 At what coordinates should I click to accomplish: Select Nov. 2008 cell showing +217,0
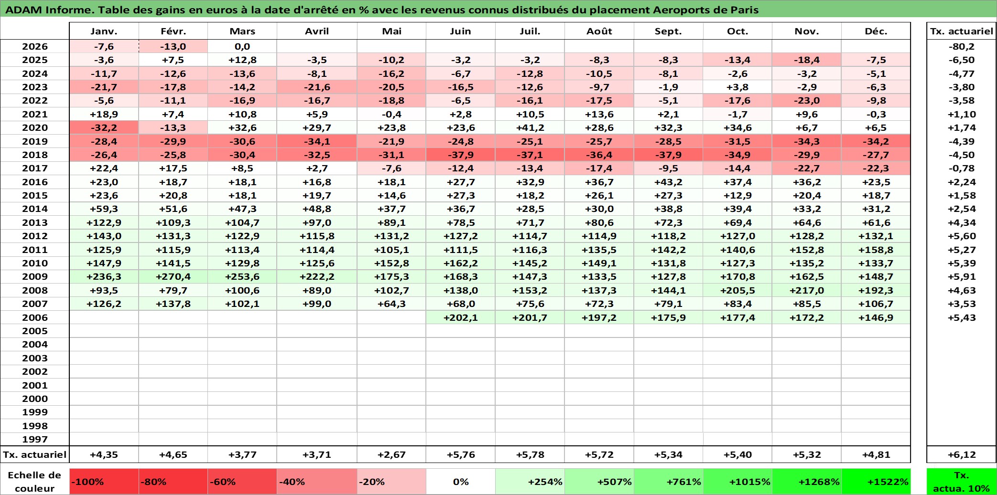[807, 290]
